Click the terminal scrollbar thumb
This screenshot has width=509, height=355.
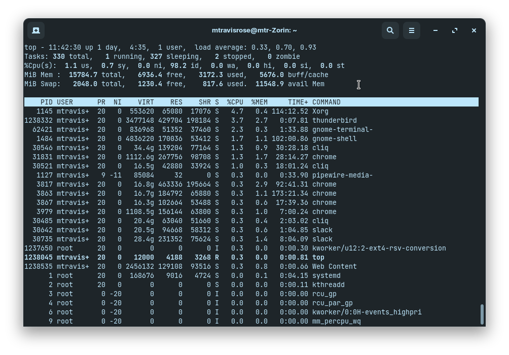pos(483,314)
